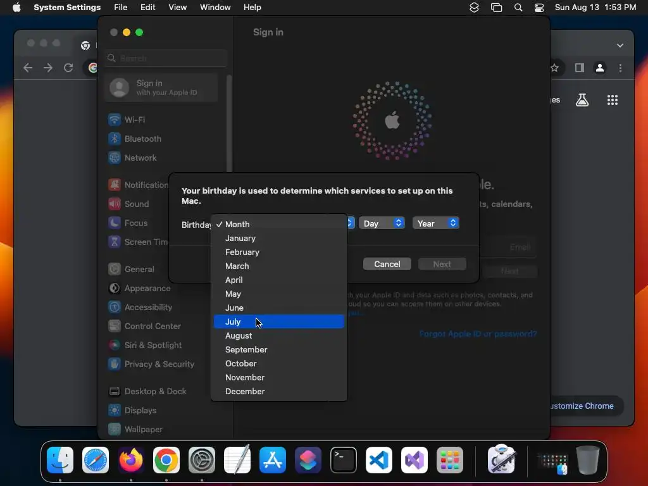648x486 pixels.
Task: Reload the page in Chrome
Action: 68,68
